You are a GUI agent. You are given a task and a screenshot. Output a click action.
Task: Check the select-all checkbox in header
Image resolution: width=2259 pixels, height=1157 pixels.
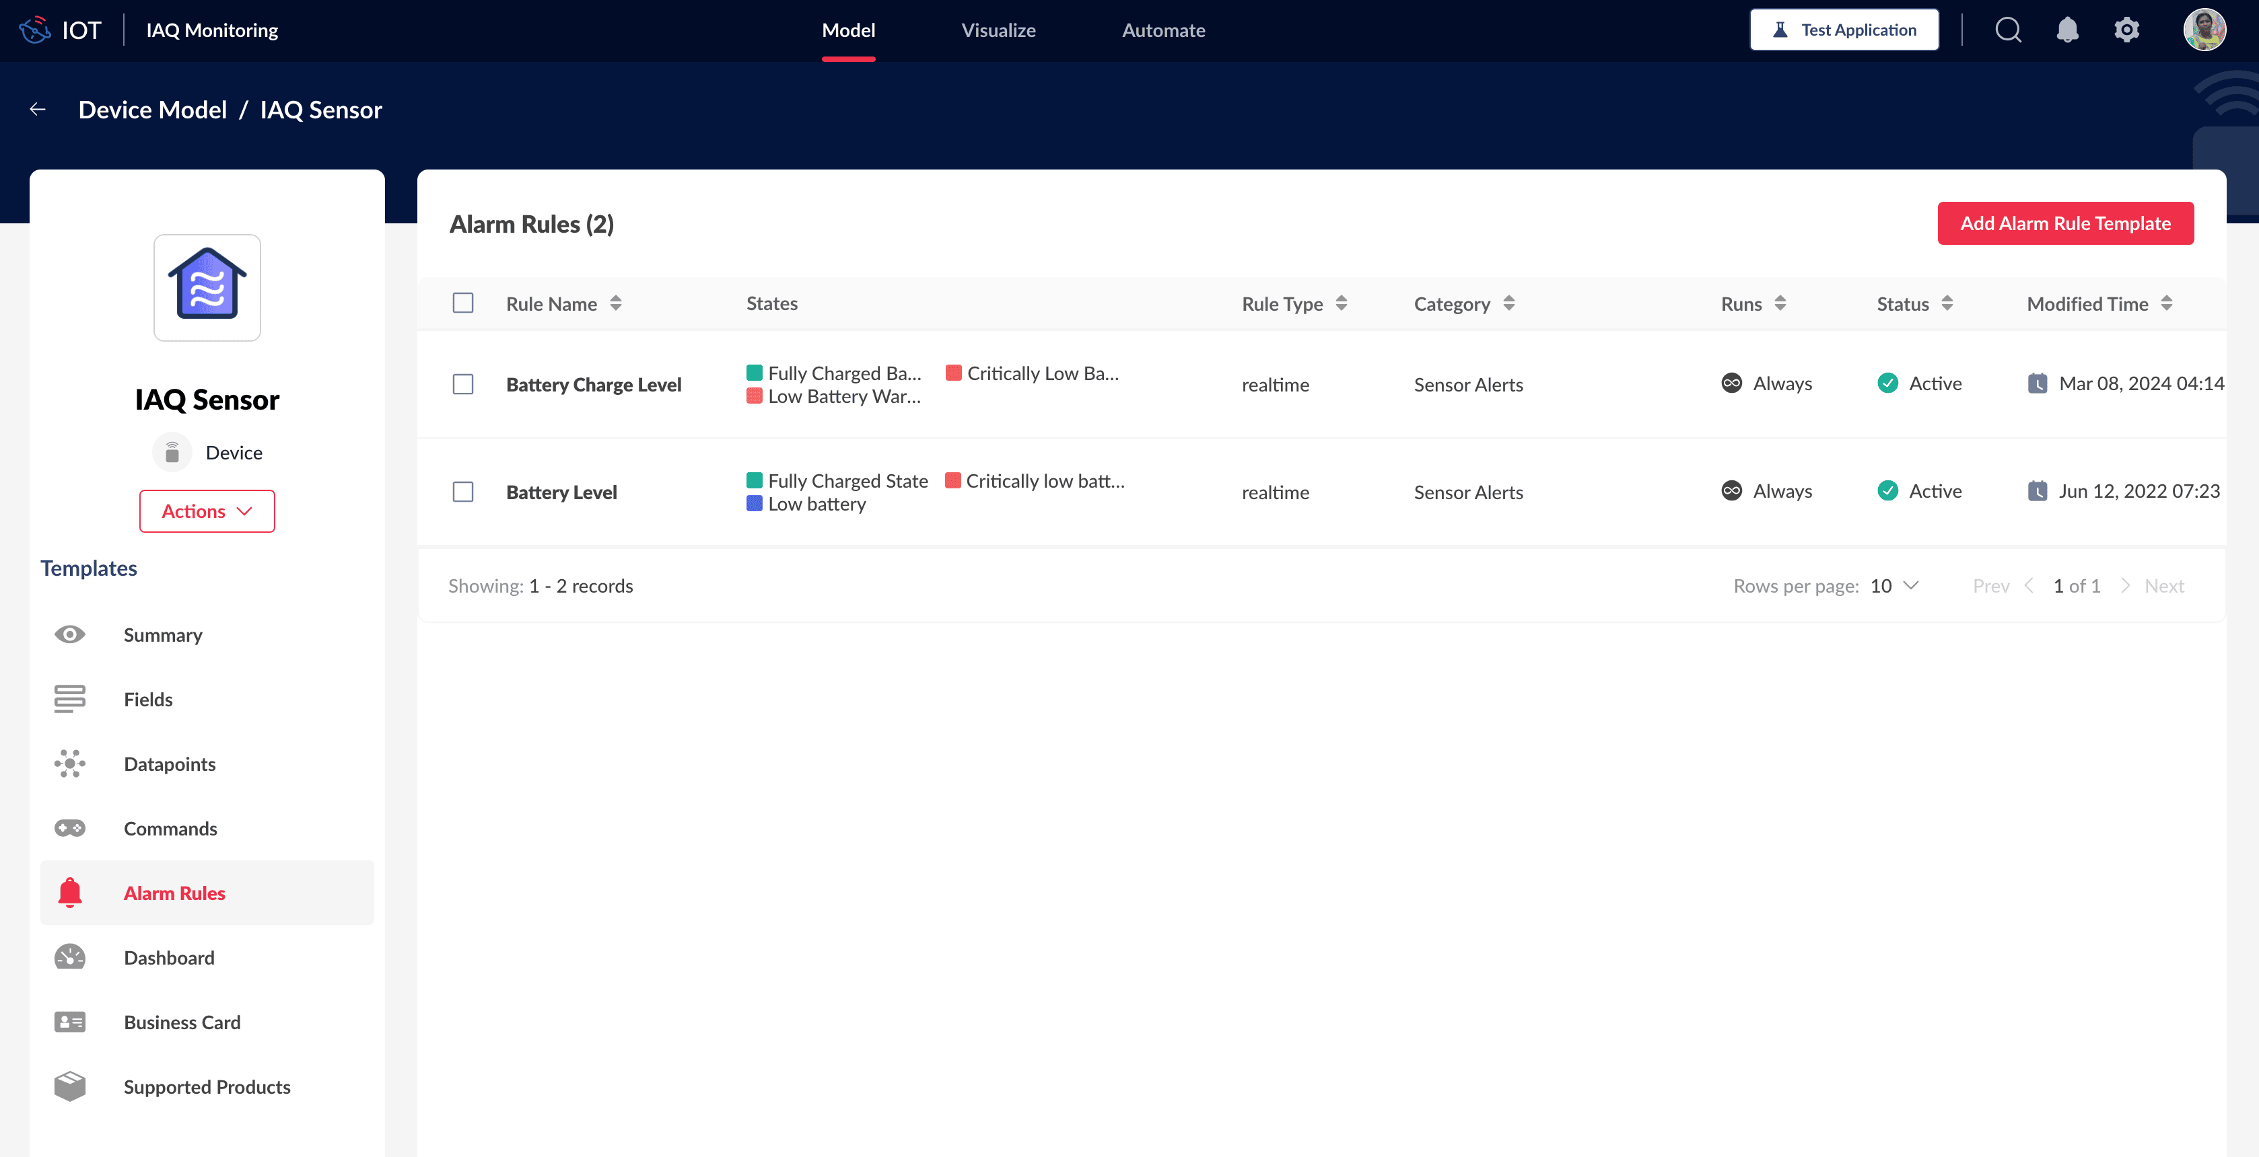click(463, 303)
